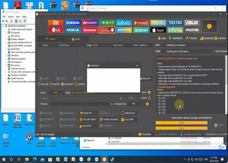
Task: Select the Huawei brand tile
Action: 90,23
